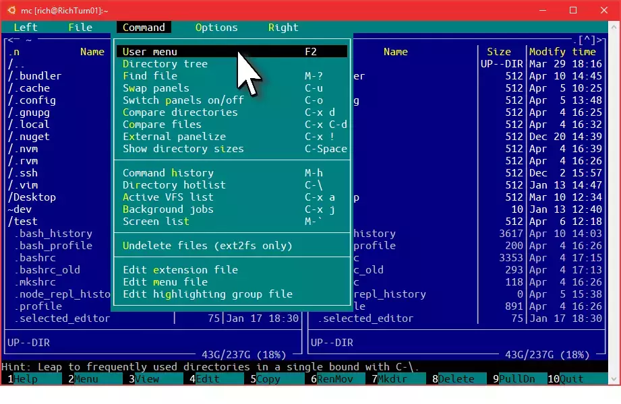Sort right panel by Name column
Image resolution: width=621 pixels, height=404 pixels.
(x=396, y=52)
